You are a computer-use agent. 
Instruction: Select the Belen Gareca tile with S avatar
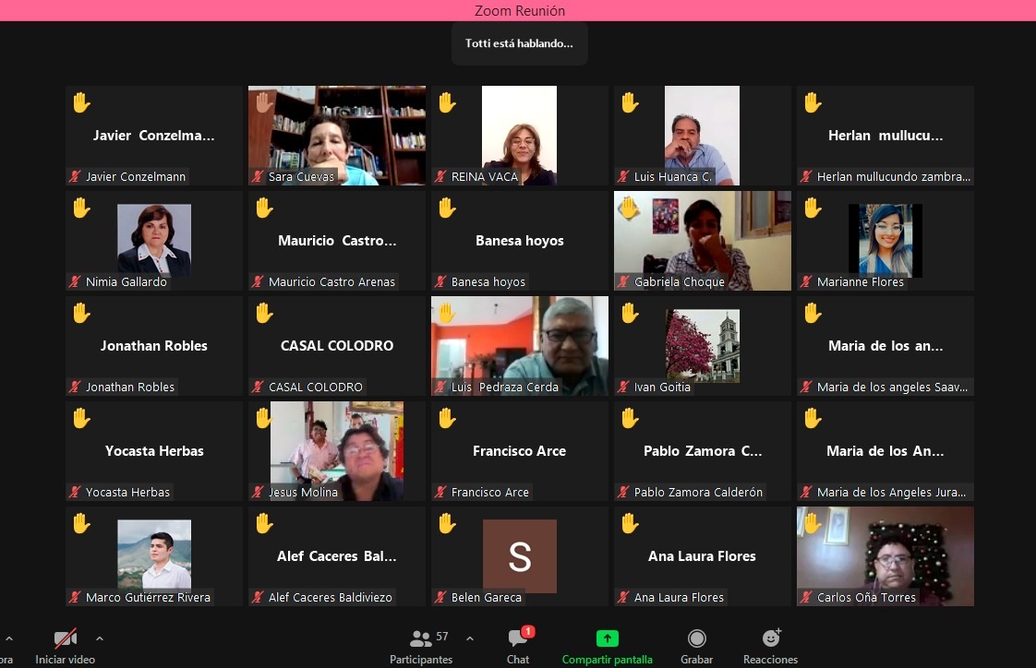(519, 555)
